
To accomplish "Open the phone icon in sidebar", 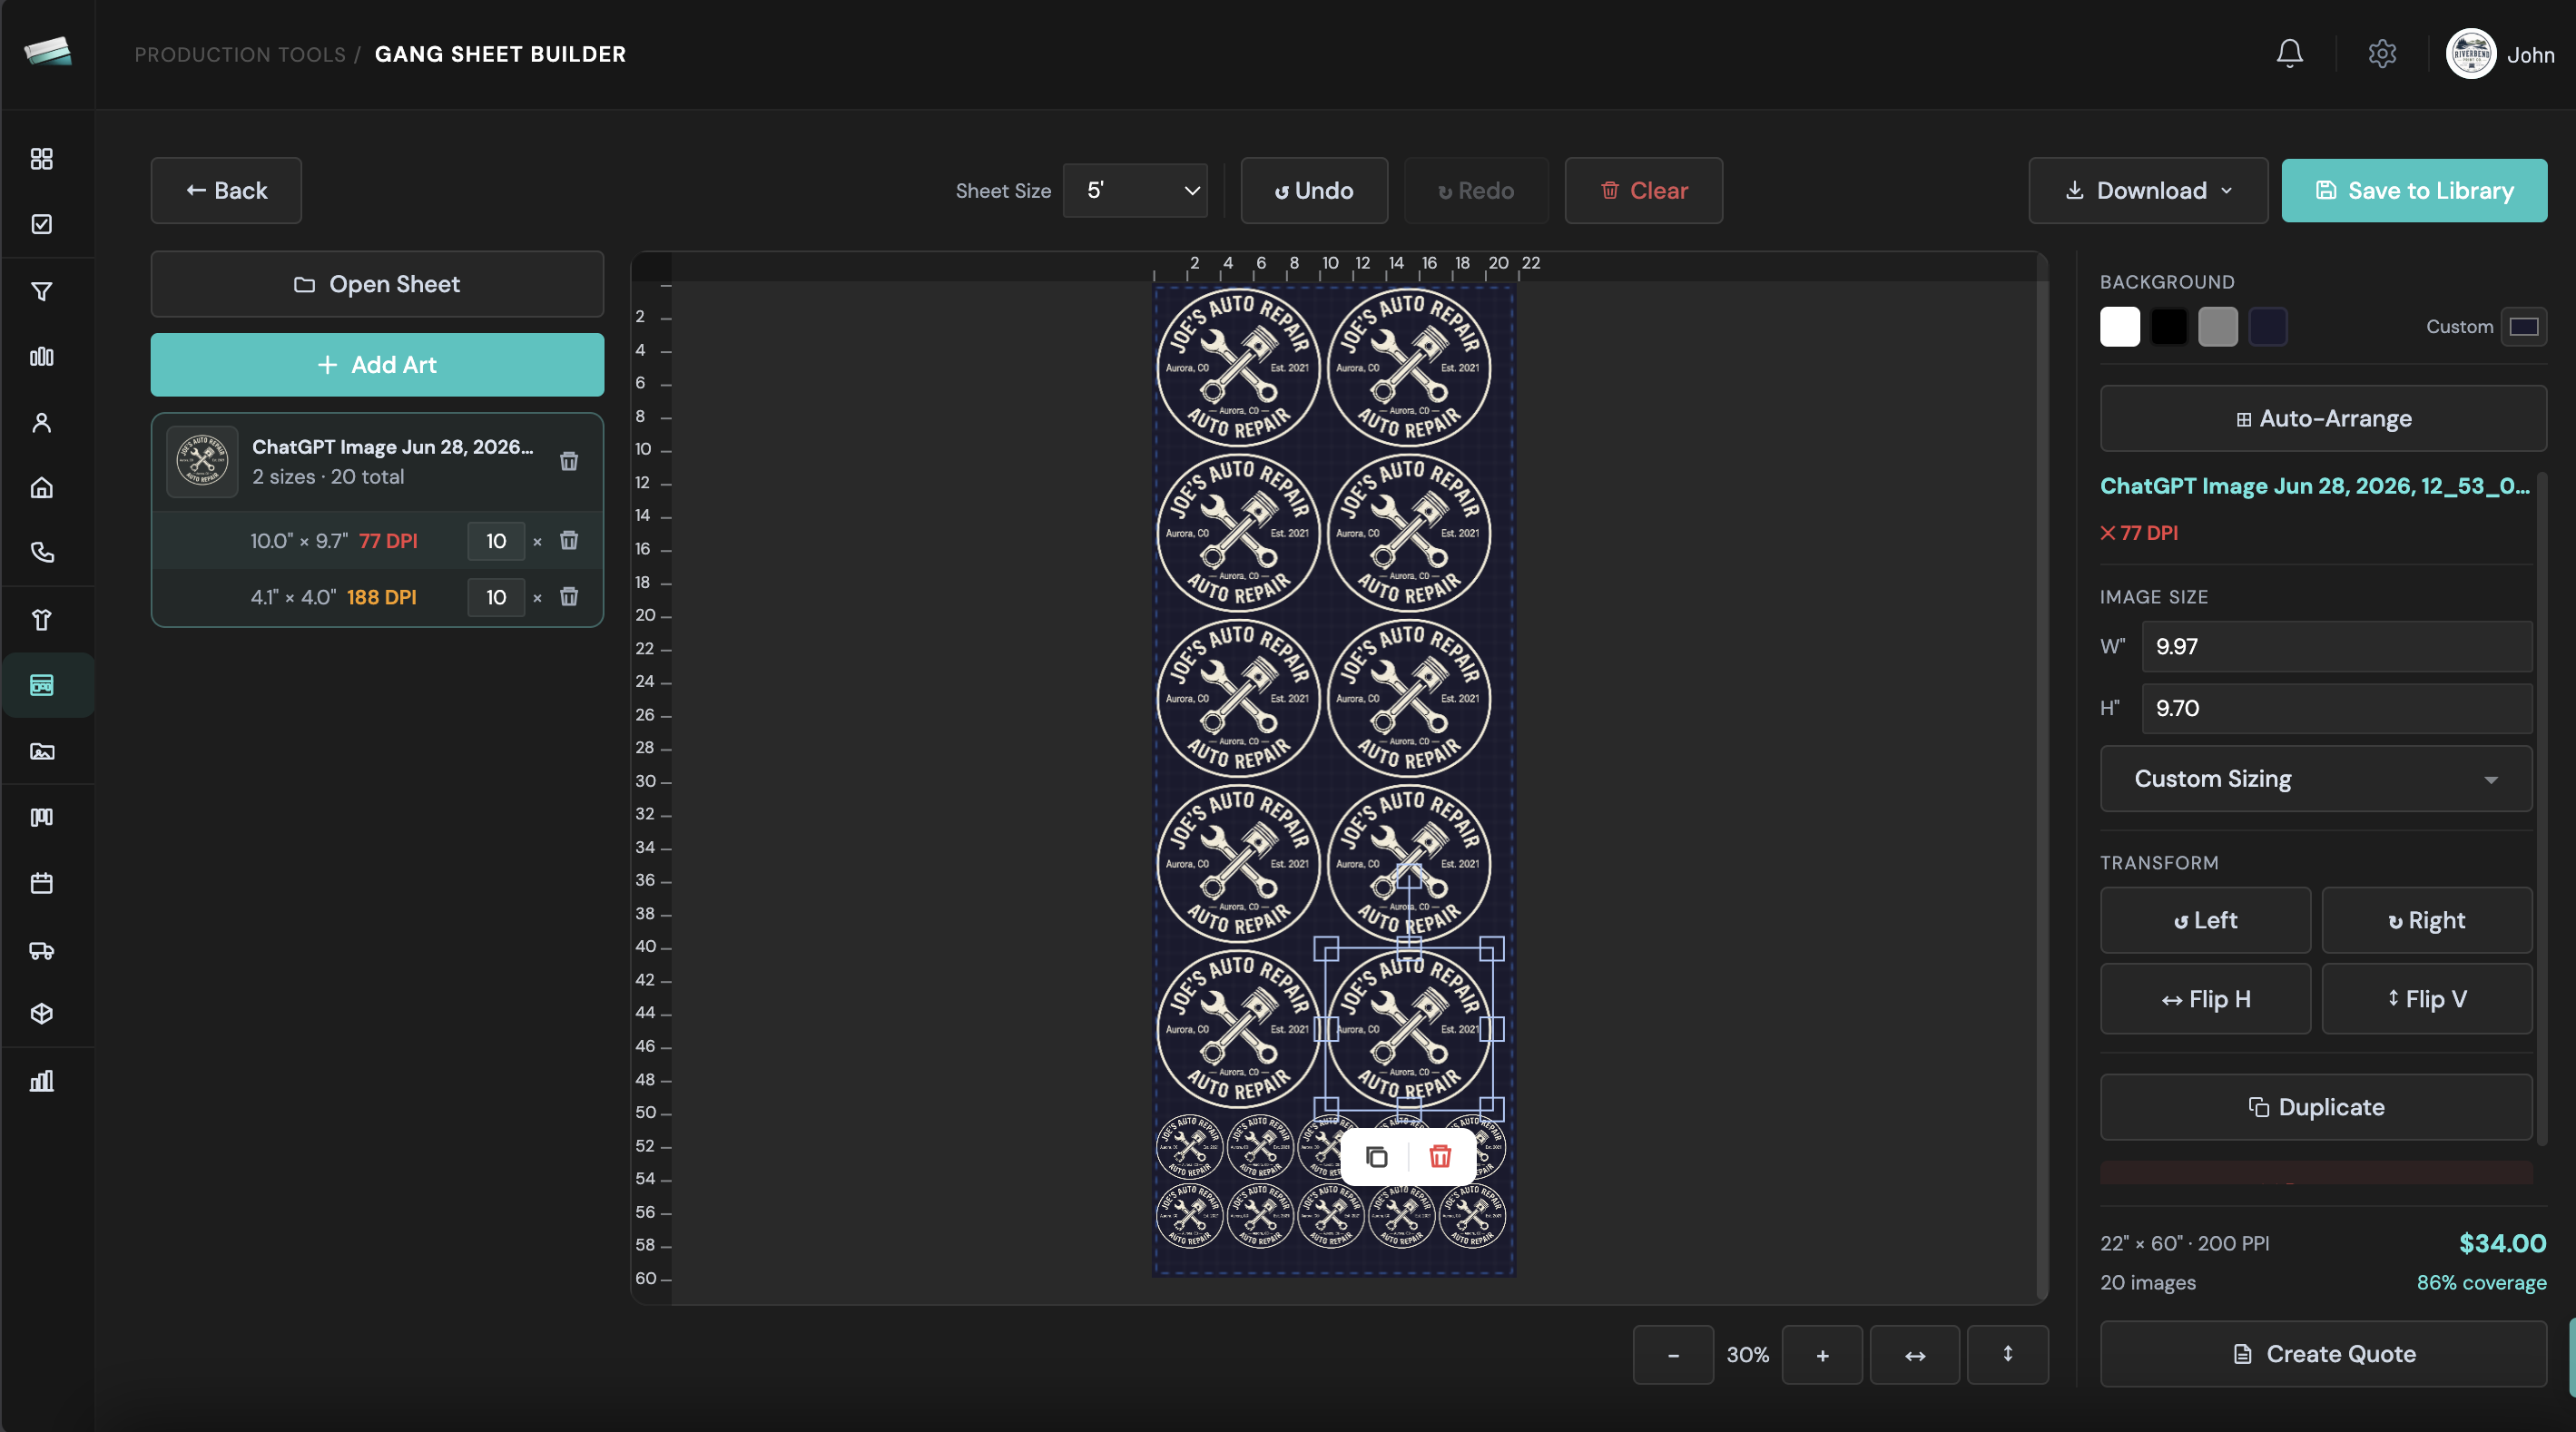I will tap(41, 552).
